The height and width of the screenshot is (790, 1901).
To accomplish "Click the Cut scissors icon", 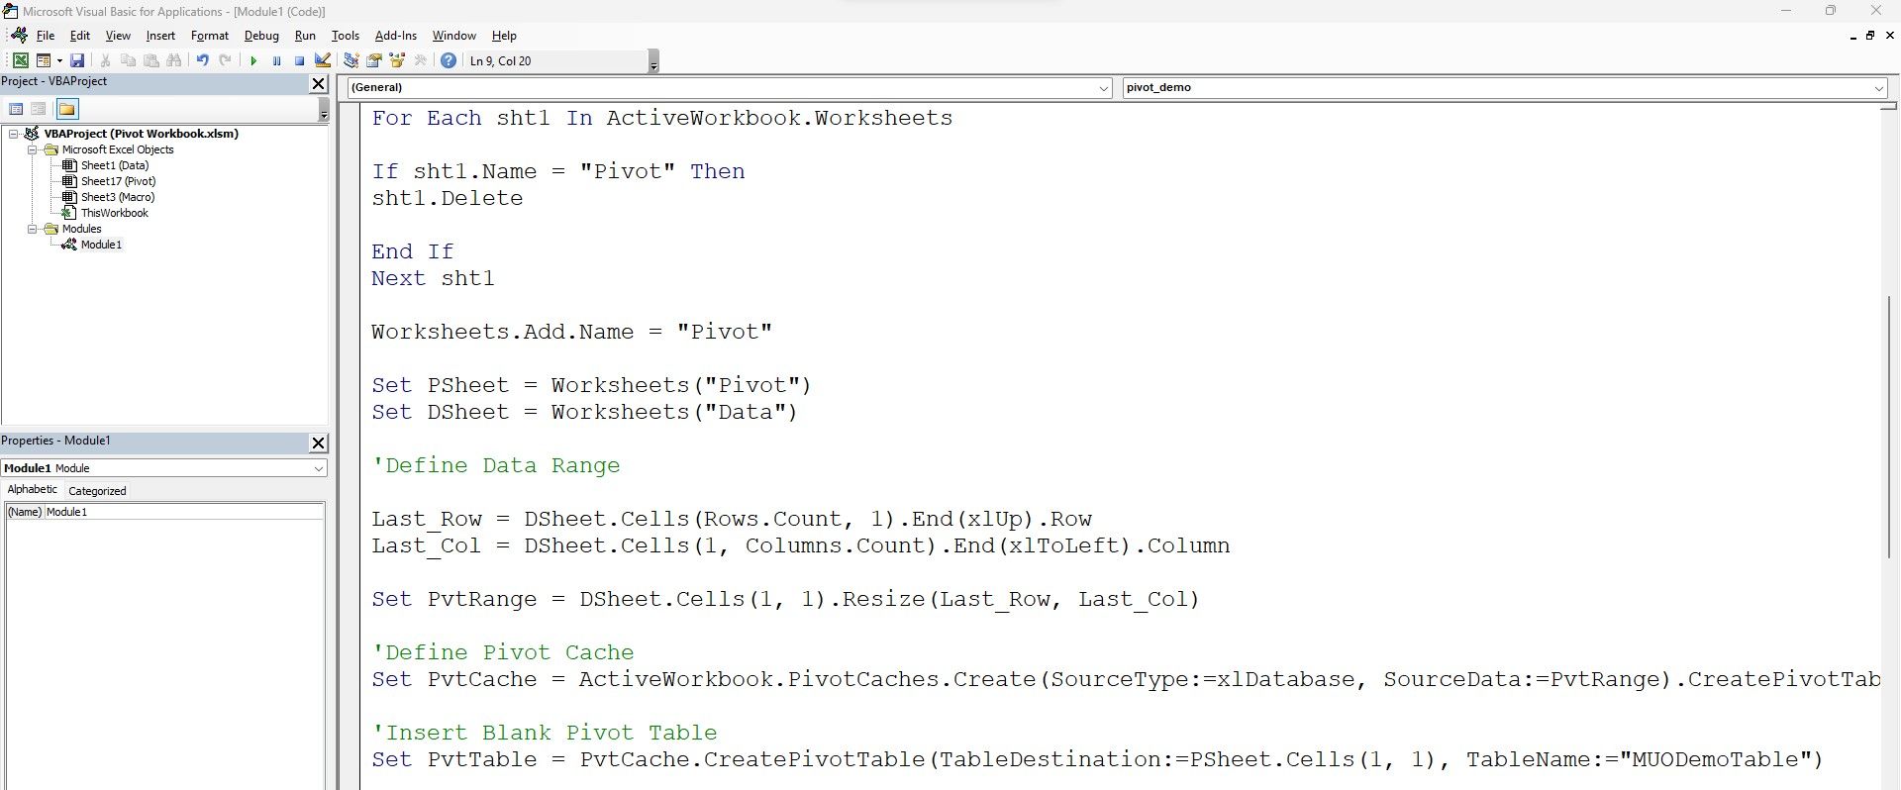I will pyautogui.click(x=106, y=60).
